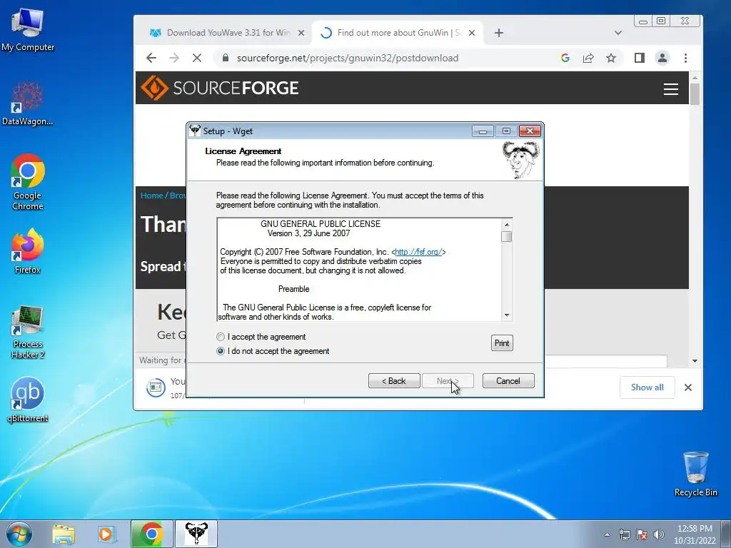The image size is (731, 548).
Task: Show hidden system tray icons
Action: pyautogui.click(x=607, y=534)
